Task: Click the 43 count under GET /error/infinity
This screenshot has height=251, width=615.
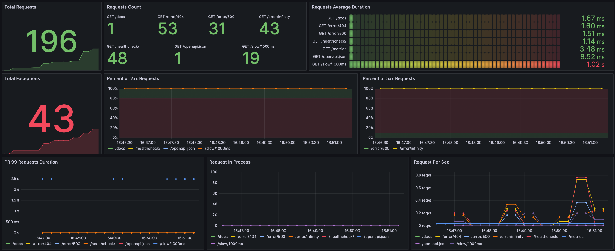Action: point(269,29)
